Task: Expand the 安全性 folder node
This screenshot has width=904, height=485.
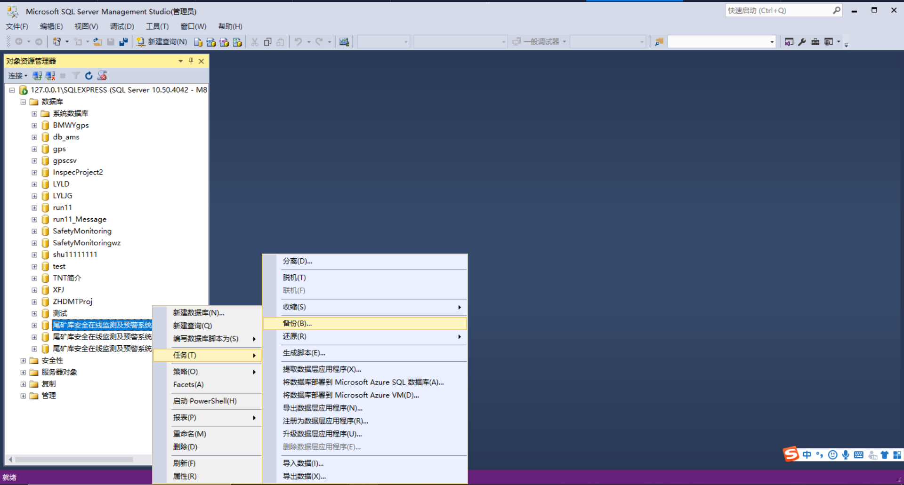Action: (23, 360)
